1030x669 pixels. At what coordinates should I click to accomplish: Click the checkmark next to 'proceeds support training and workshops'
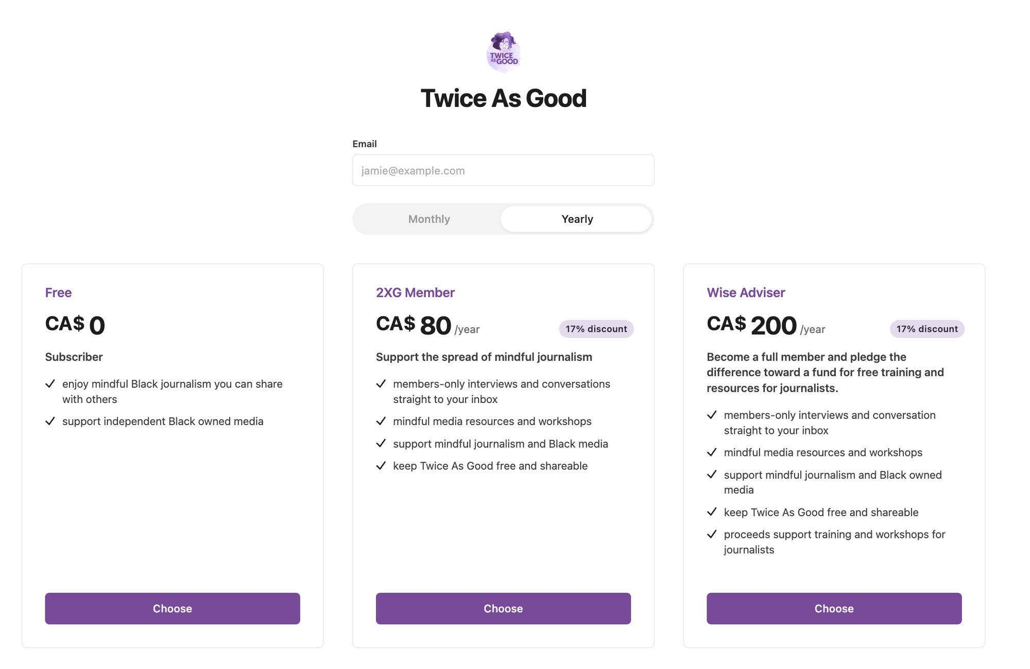(713, 534)
